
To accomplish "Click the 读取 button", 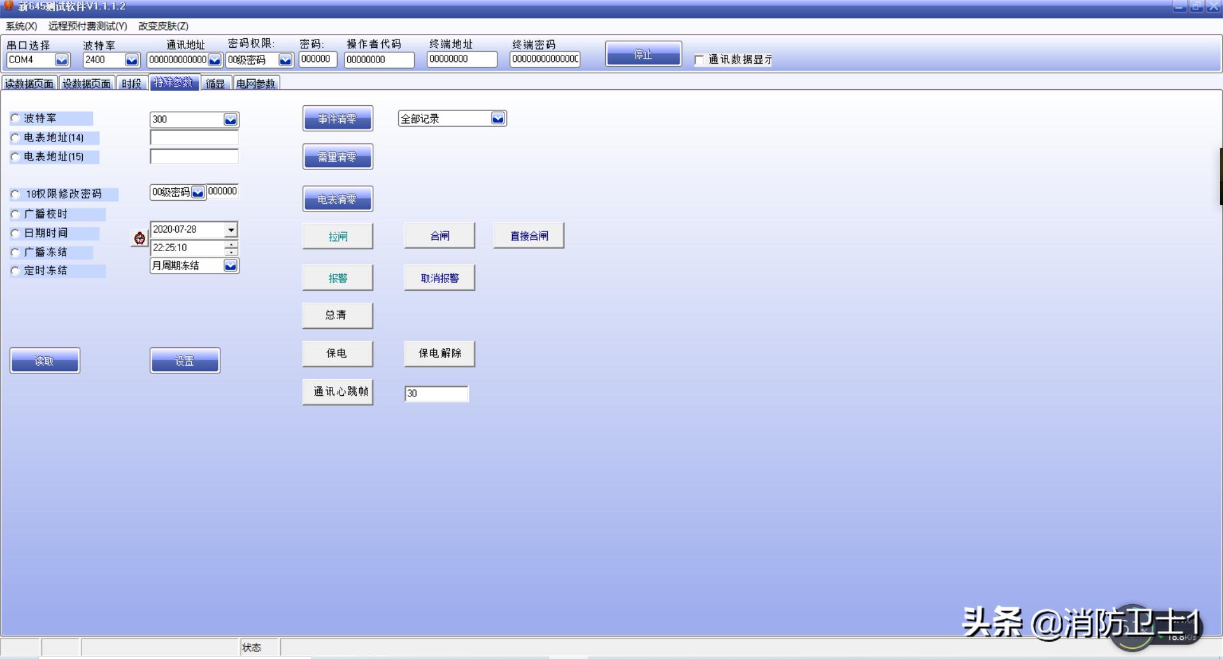I will pos(45,361).
